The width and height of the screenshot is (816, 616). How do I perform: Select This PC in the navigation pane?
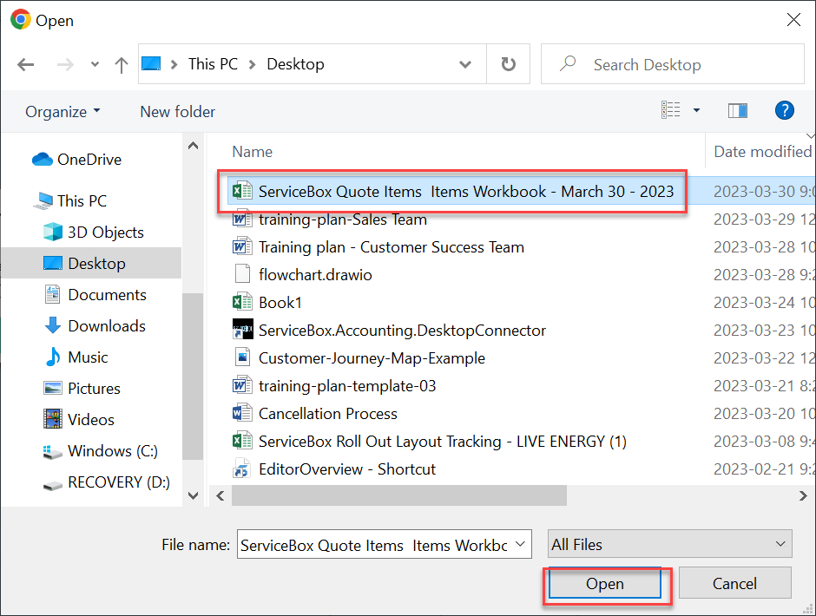[69, 200]
